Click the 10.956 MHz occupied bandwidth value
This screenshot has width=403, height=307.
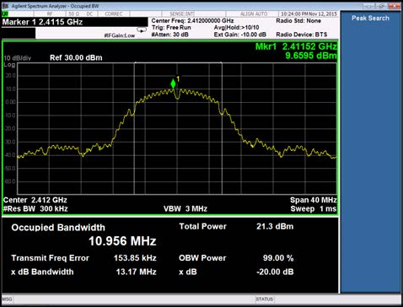pos(122,241)
